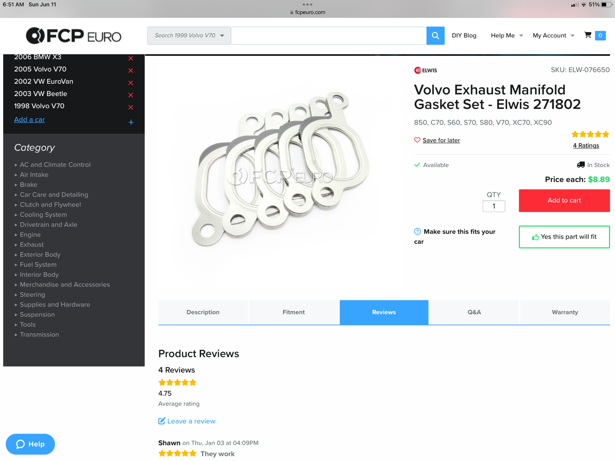The image size is (615, 461).
Task: Click the FCP Euro logo
Action: 73,36
